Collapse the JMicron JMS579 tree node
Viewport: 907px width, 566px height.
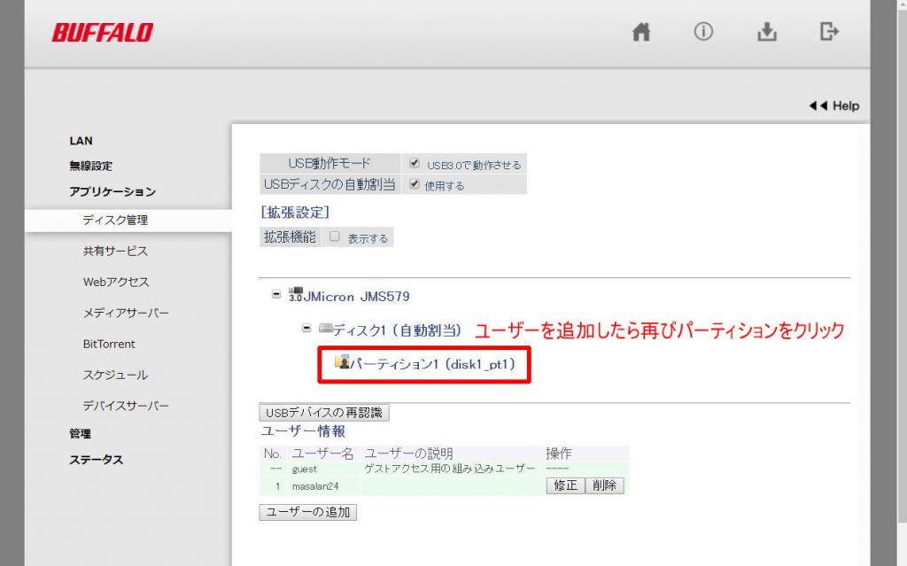[276, 295]
